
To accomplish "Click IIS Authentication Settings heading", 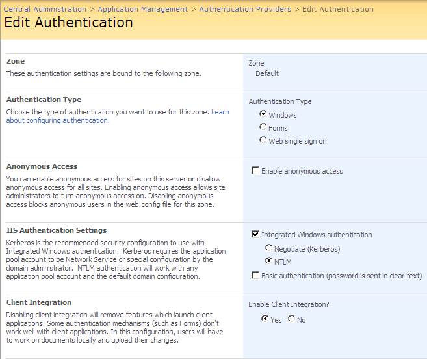I will [57, 230].
